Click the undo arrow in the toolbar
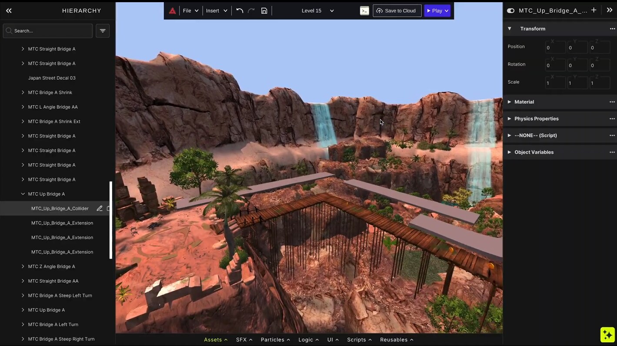 (x=240, y=11)
